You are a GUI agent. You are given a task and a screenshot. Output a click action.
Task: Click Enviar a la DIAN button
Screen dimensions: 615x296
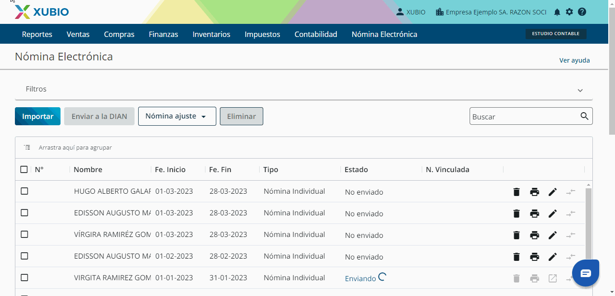click(x=99, y=116)
